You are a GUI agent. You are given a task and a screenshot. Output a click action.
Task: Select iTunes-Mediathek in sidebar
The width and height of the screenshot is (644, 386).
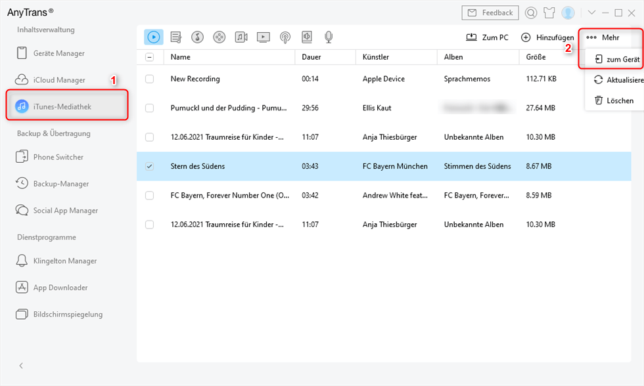click(x=67, y=106)
